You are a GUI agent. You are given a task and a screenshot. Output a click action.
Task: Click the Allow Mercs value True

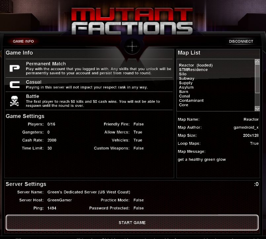click(x=138, y=132)
